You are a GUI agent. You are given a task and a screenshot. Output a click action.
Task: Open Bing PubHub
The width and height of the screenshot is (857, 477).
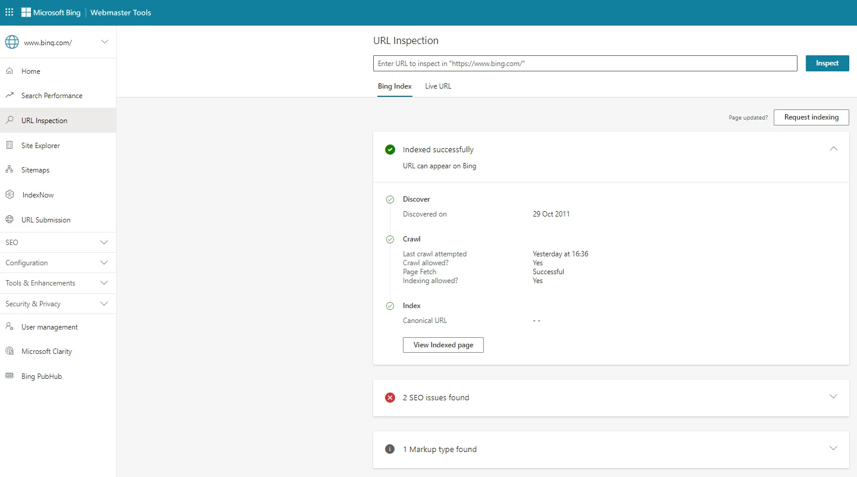click(41, 376)
